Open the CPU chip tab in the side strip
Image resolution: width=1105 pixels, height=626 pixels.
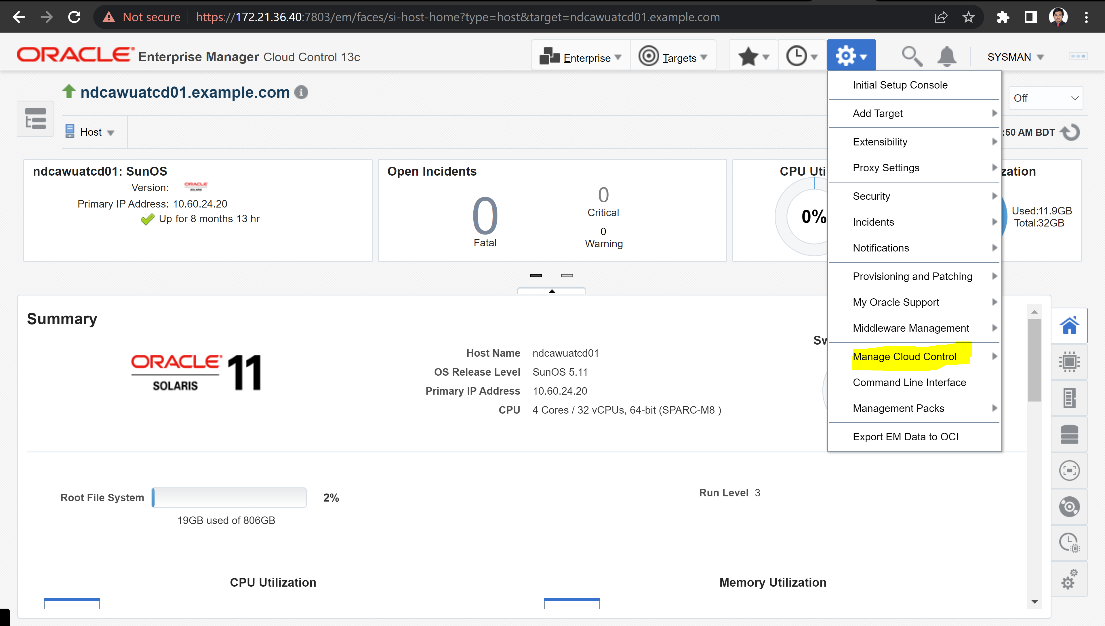click(x=1069, y=362)
